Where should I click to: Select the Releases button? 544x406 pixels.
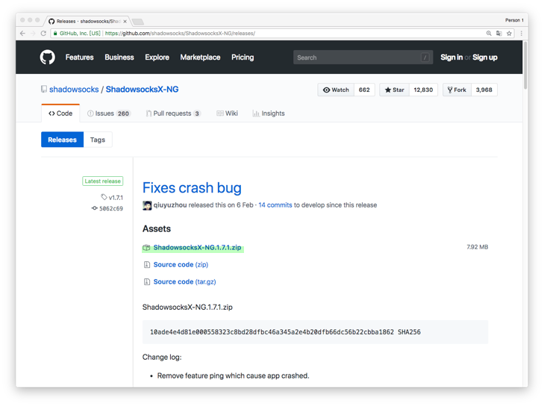tap(63, 140)
